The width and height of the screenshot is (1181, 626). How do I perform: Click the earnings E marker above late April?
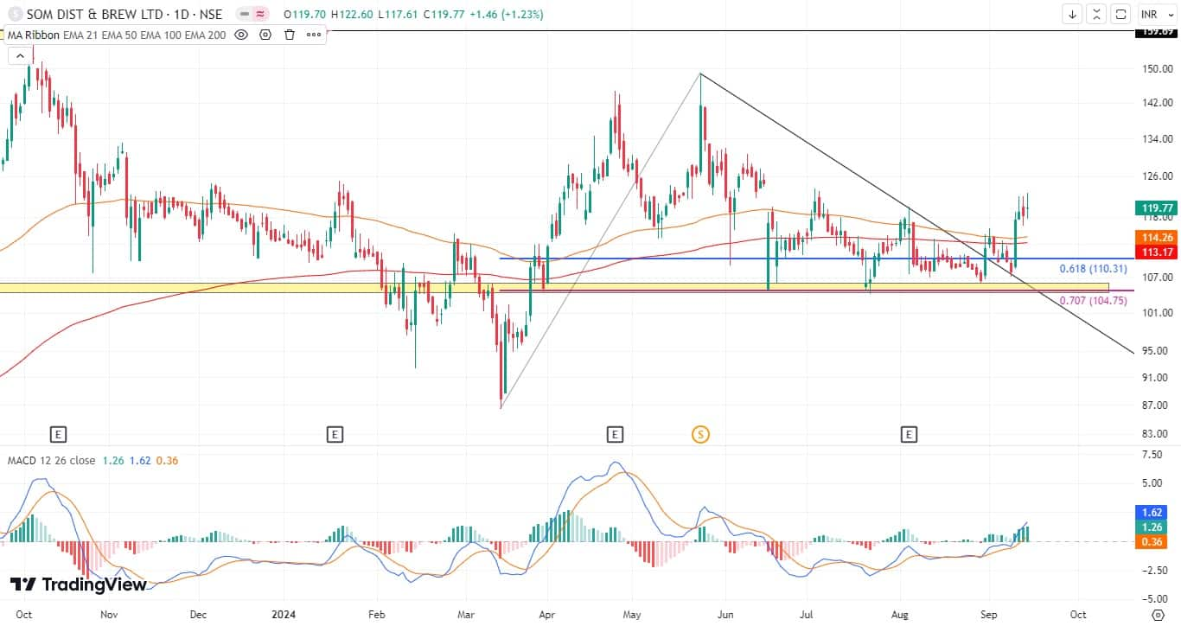tap(615, 434)
